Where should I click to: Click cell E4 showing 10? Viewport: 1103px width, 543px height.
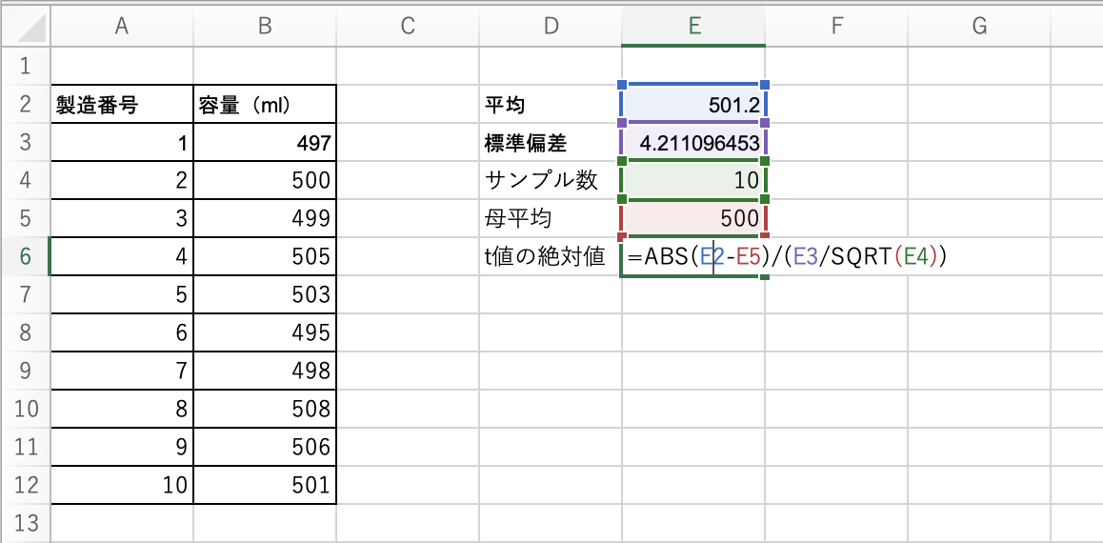693,181
